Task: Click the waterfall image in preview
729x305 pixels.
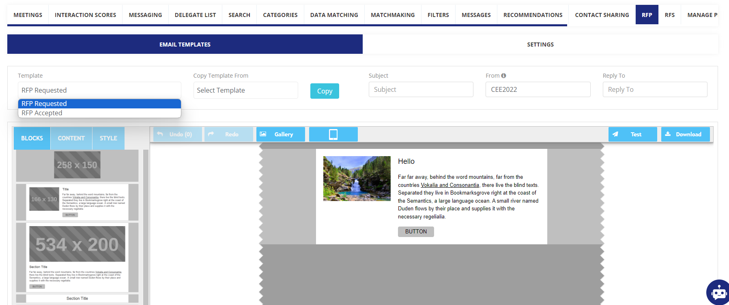Action: tap(357, 178)
